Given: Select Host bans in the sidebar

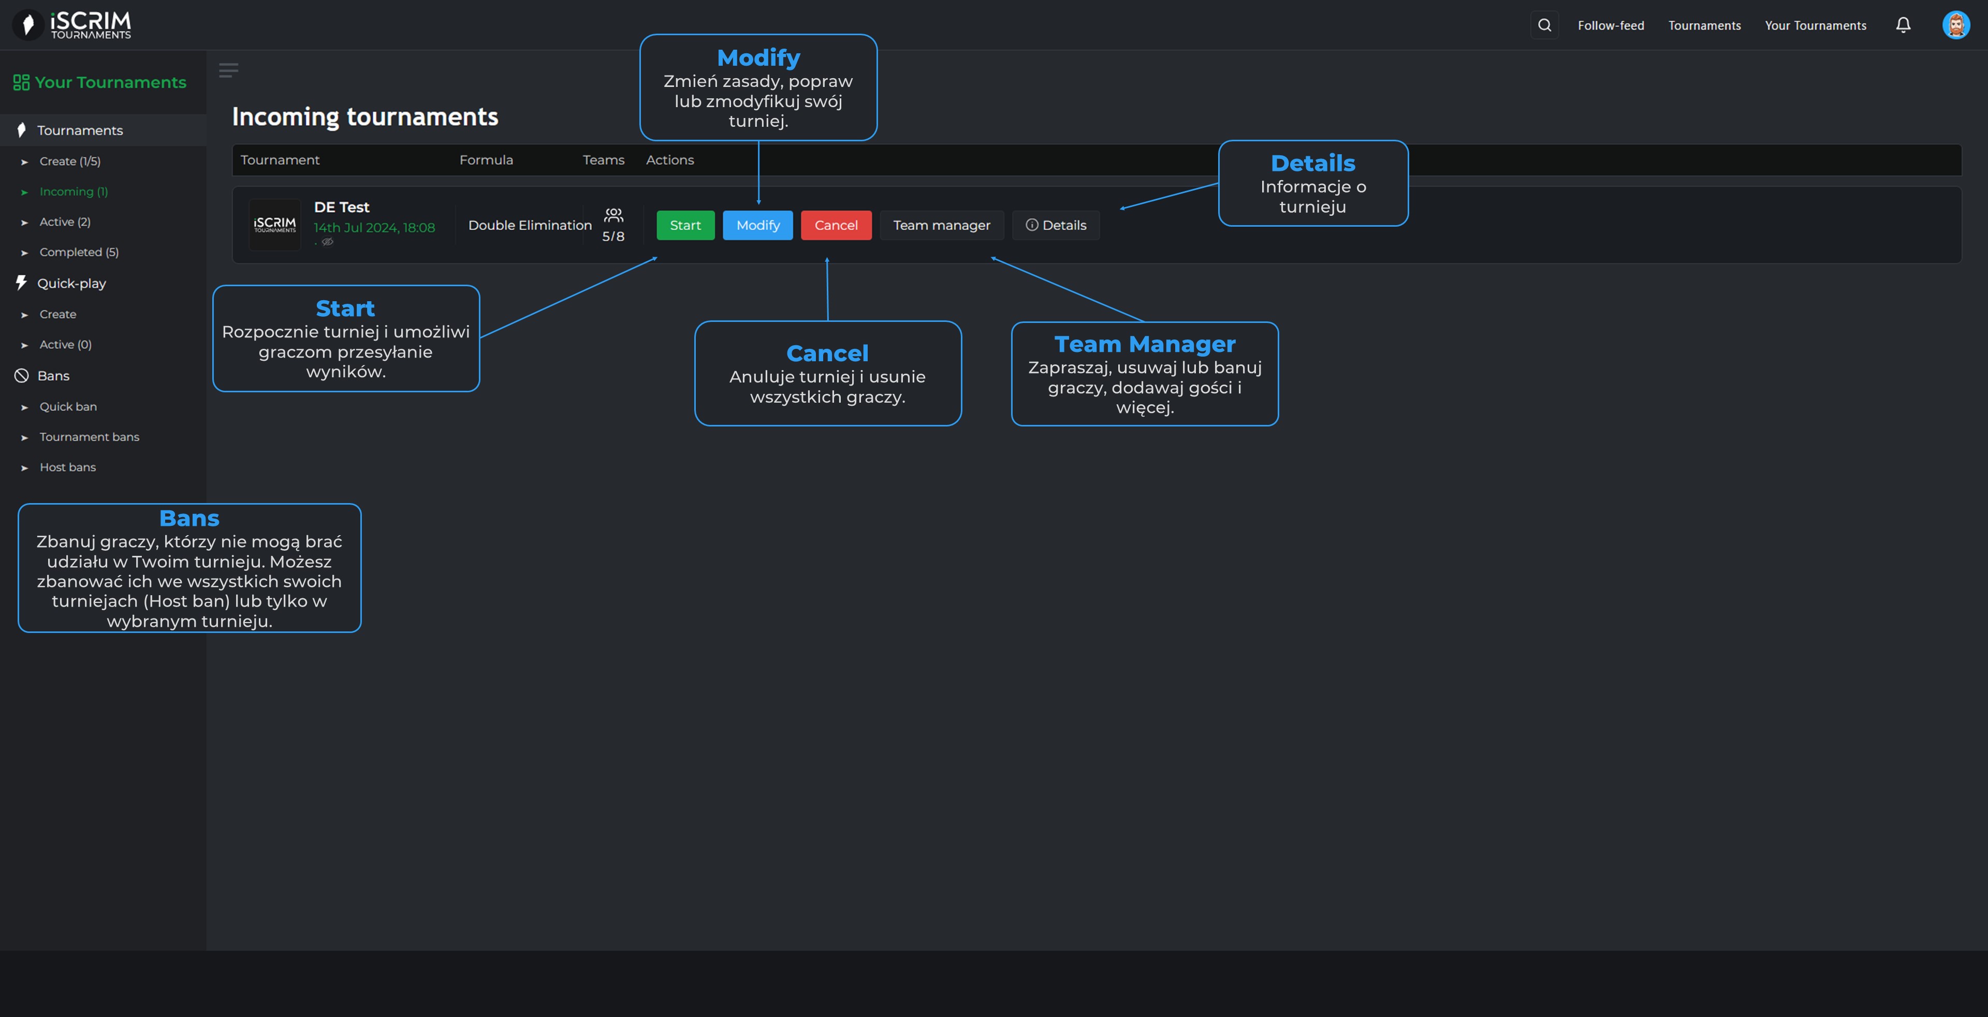Looking at the screenshot, I should [x=68, y=467].
